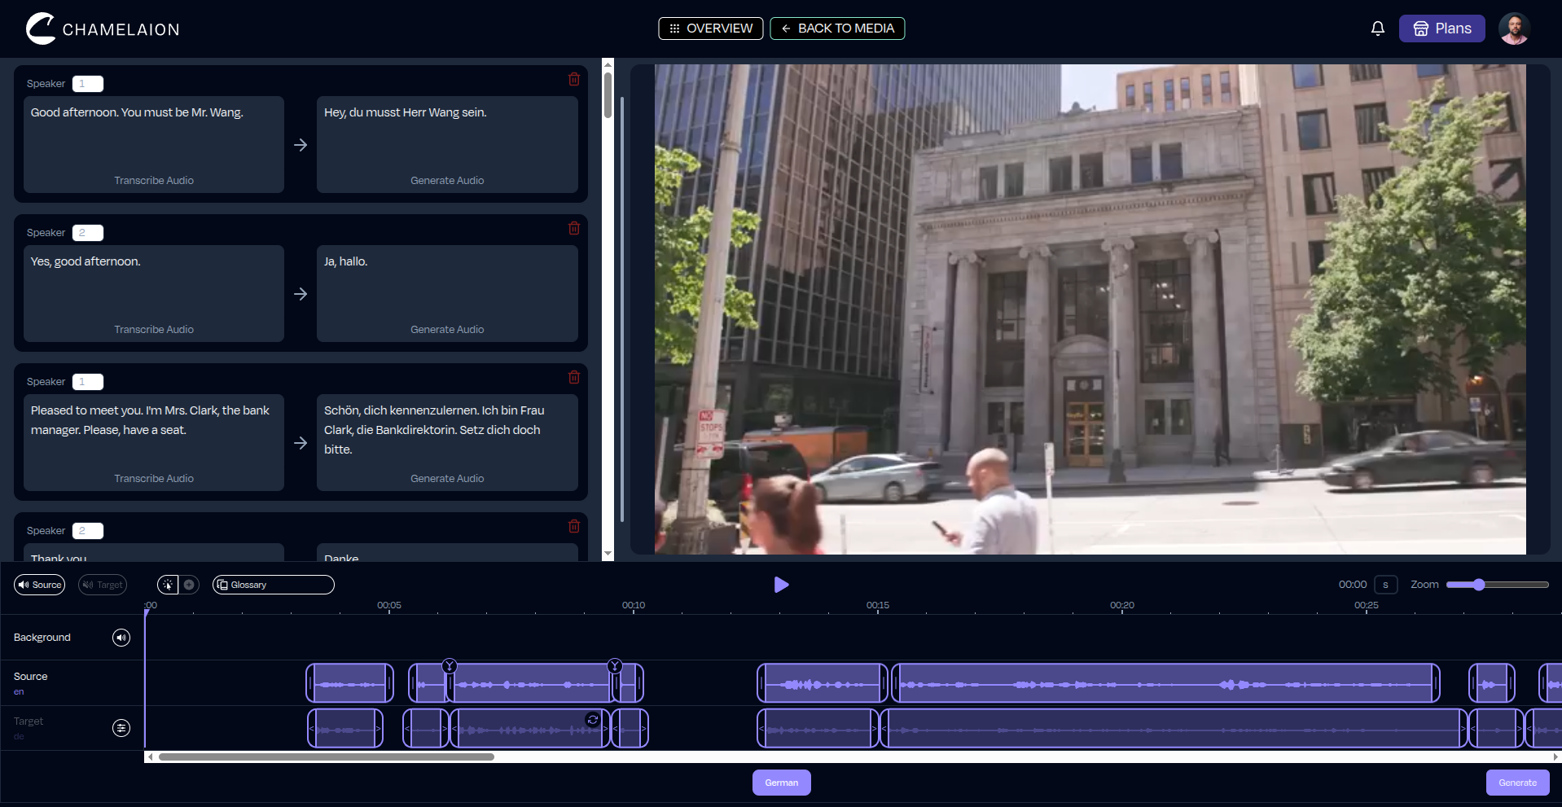
Task: Open the speaker selector of the 'Thank you' segment
Action: (x=88, y=531)
